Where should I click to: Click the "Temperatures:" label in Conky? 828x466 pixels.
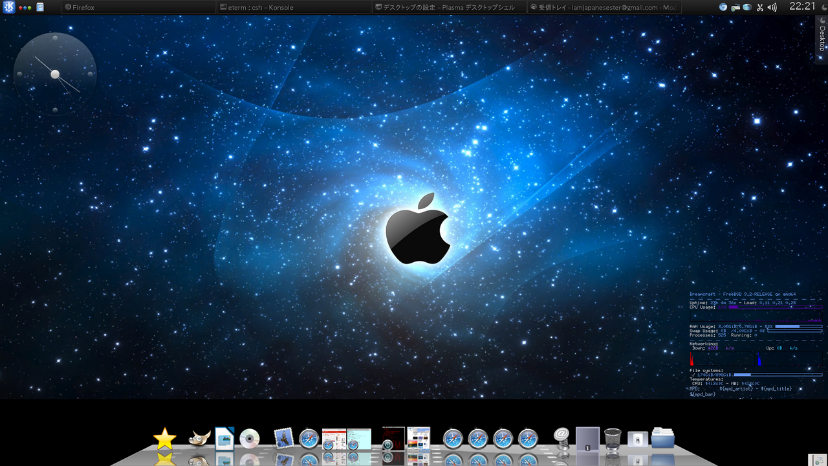pos(706,379)
